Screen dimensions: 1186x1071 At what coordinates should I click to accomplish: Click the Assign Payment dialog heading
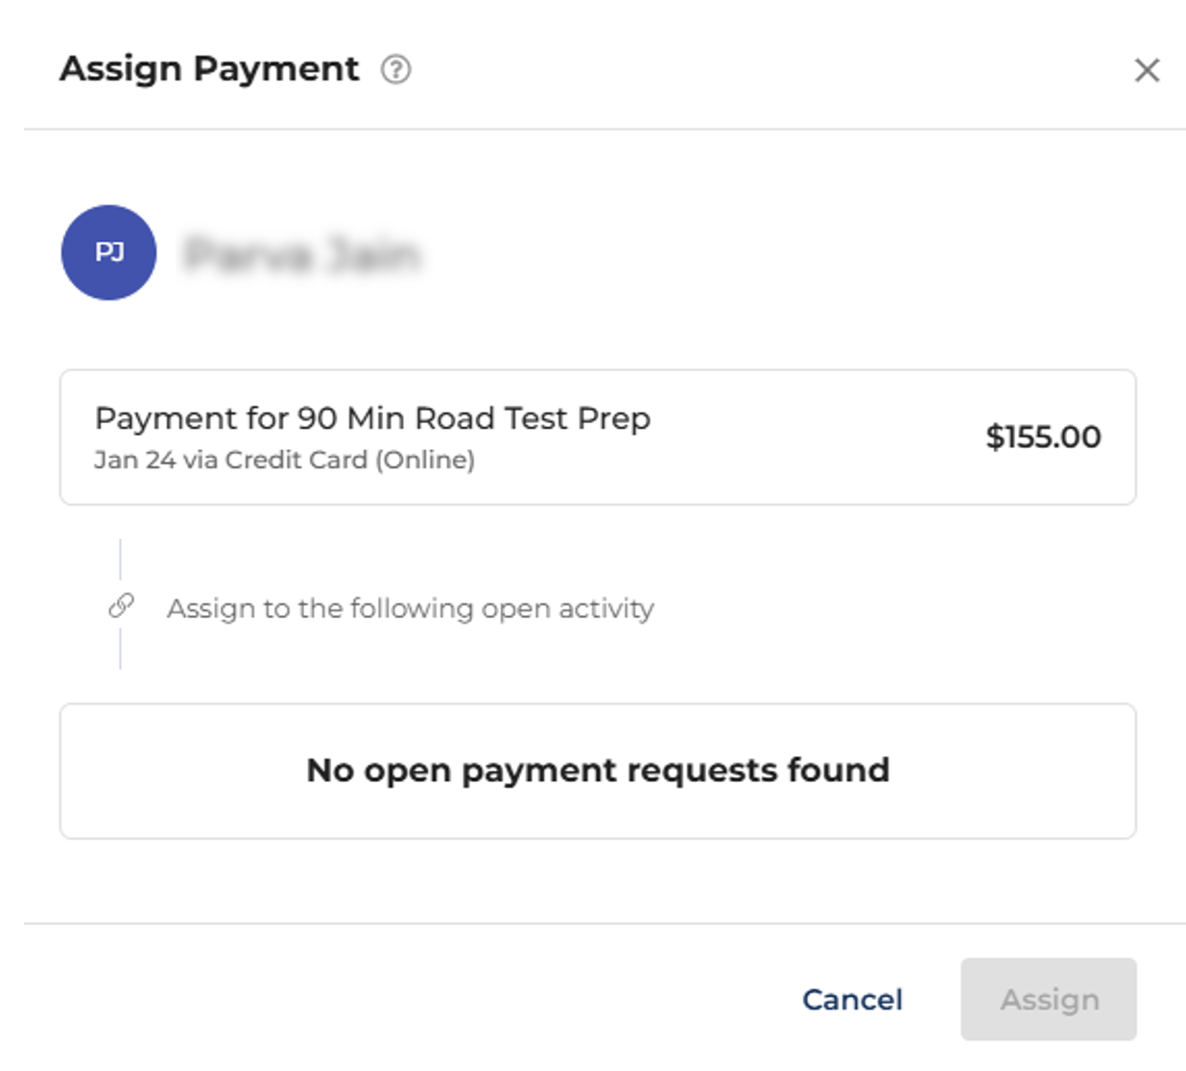pos(209,69)
